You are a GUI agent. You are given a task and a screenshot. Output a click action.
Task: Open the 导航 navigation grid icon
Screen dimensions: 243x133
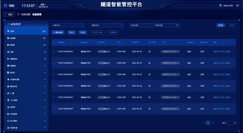click(6, 6)
